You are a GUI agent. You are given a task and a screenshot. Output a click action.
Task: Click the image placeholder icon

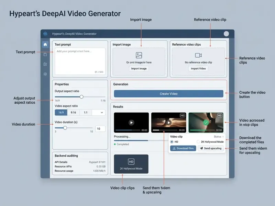tap(139, 55)
